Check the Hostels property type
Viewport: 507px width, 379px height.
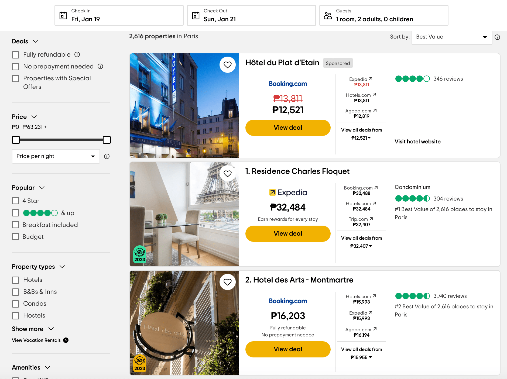[x=16, y=316]
